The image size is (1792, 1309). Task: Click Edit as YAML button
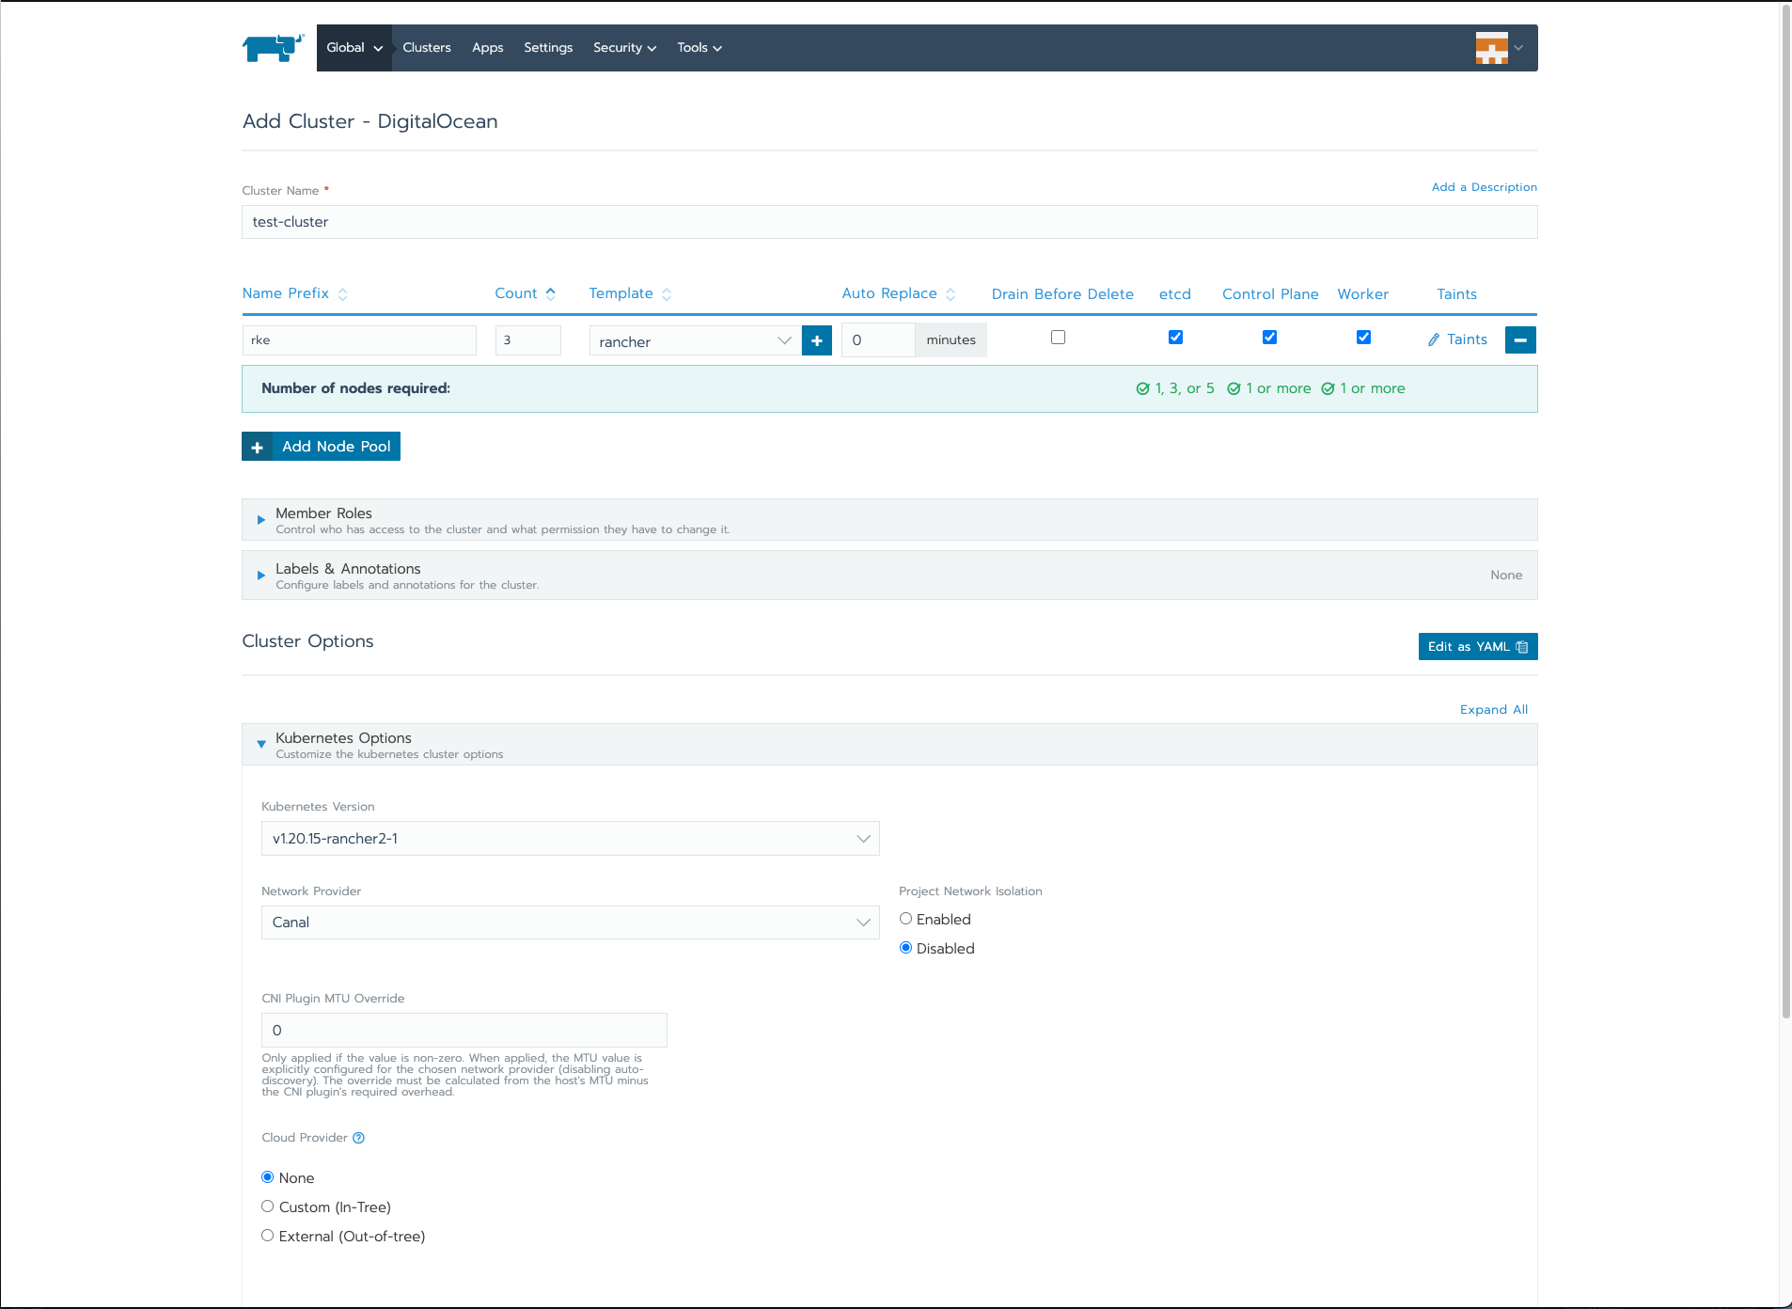point(1477,647)
